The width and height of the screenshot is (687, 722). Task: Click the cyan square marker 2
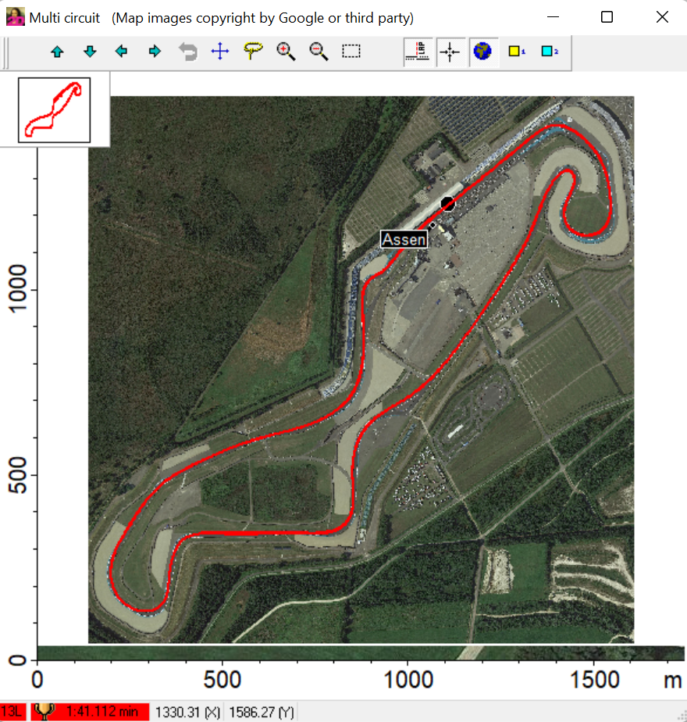click(550, 52)
